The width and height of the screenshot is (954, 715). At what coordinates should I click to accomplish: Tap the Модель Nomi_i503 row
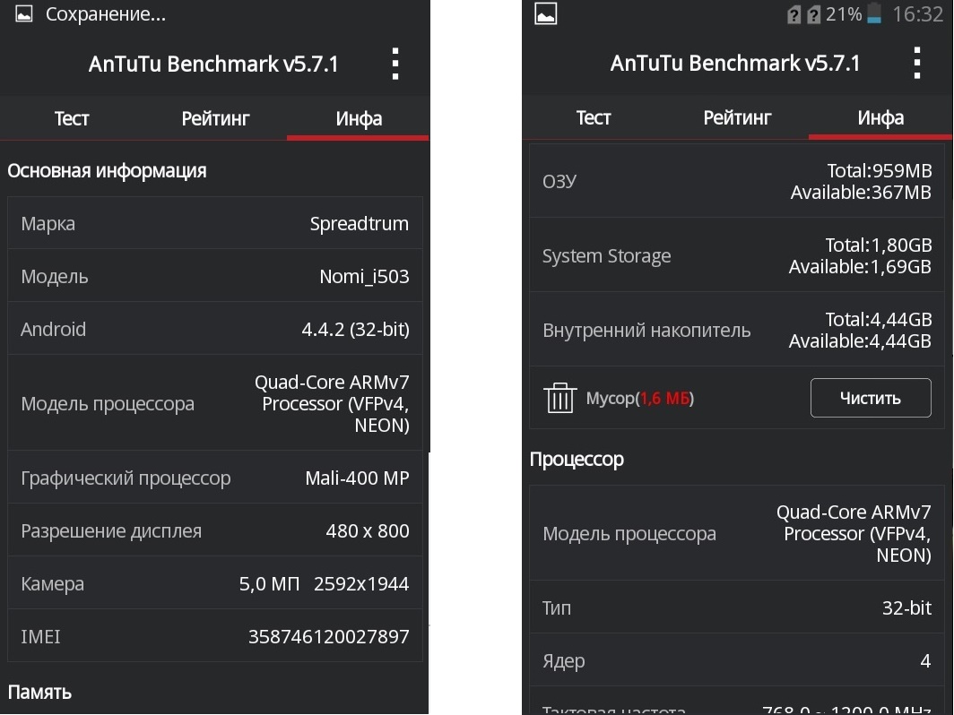(215, 276)
